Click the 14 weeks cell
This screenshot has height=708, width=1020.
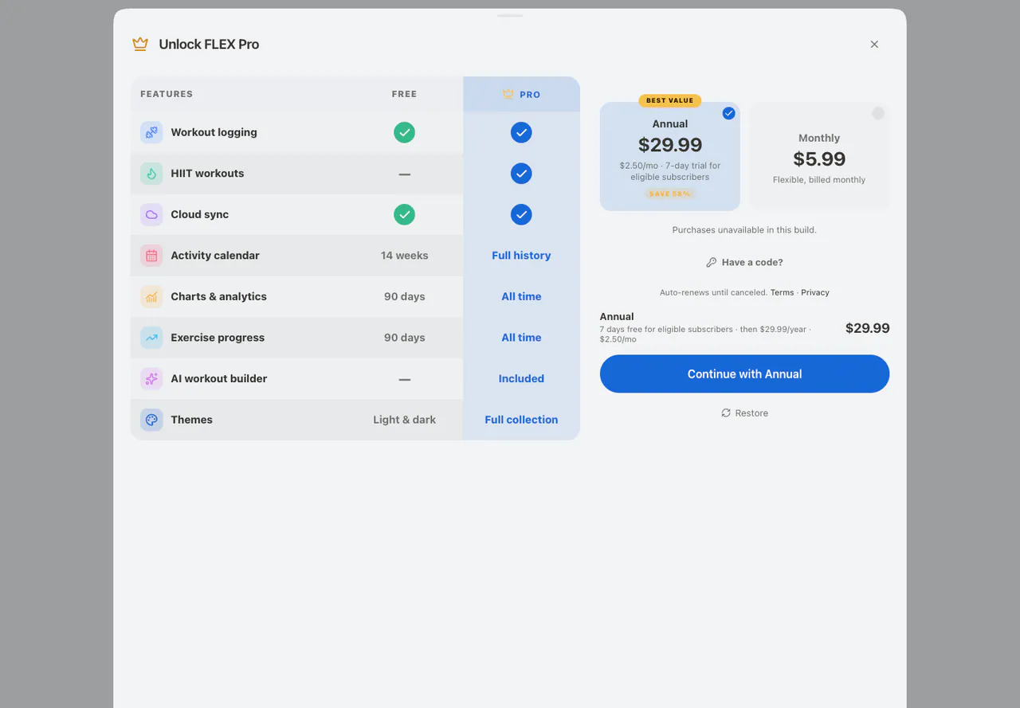[405, 256]
